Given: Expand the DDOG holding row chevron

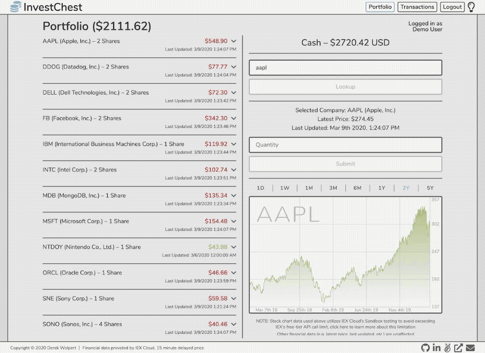Looking at the screenshot, I should coord(234,67).
